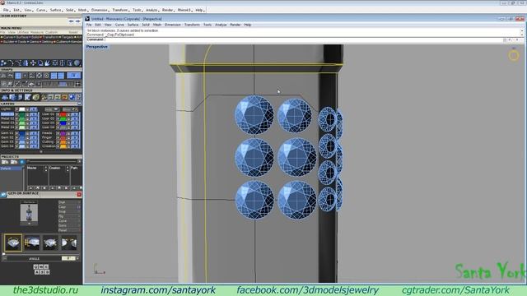
Task: Click second folder icon in Projects panel
Action: click(13, 162)
